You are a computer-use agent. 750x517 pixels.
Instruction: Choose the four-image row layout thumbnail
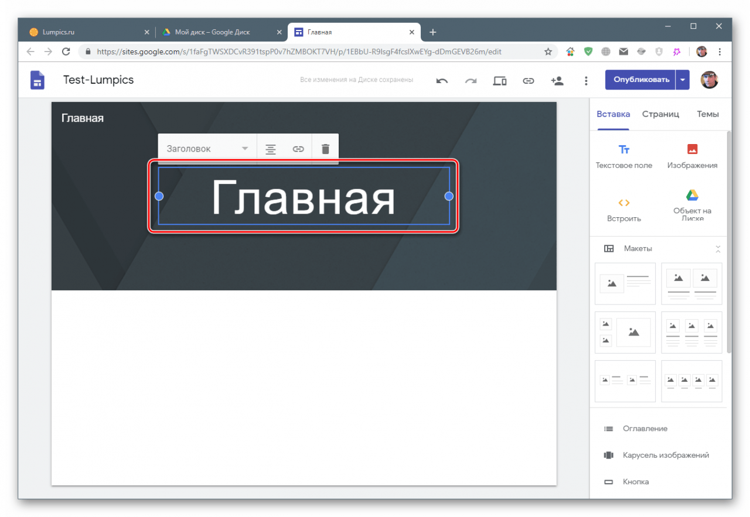[x=691, y=381]
